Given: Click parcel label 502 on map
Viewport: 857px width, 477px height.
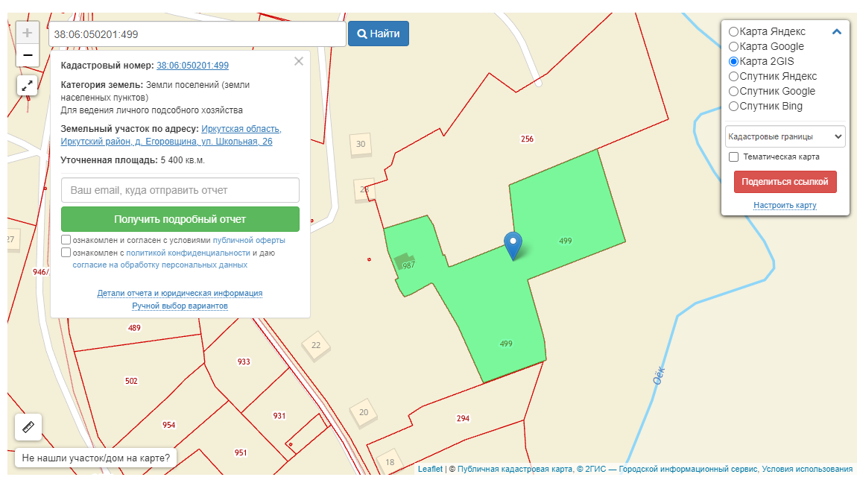Looking at the screenshot, I should coord(131,381).
